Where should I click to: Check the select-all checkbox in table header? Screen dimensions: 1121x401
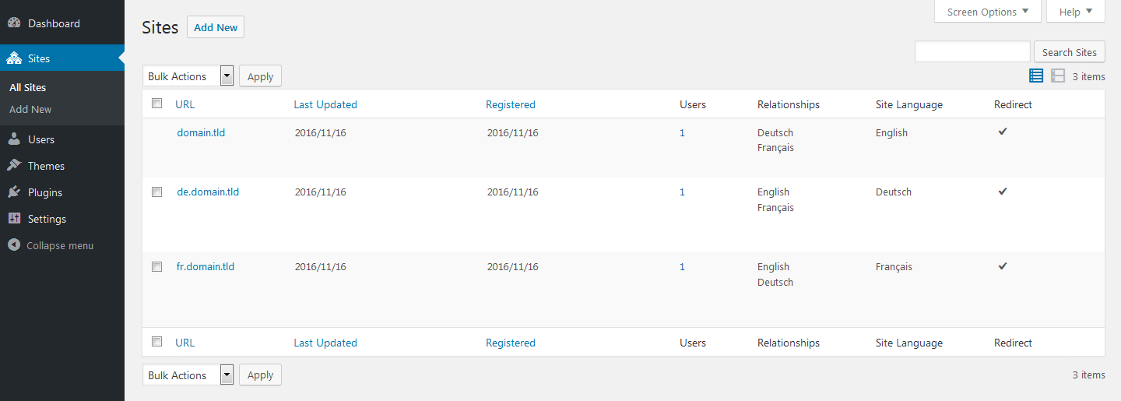point(156,104)
